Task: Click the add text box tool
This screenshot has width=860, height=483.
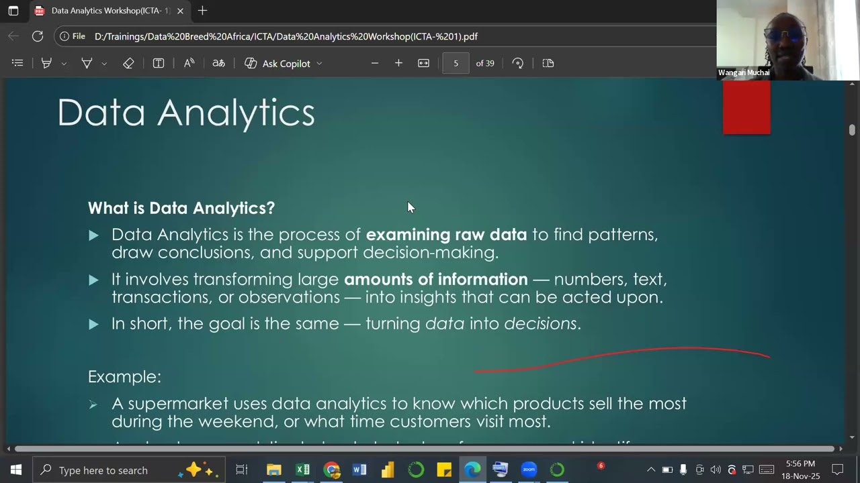Action: pyautogui.click(x=159, y=63)
